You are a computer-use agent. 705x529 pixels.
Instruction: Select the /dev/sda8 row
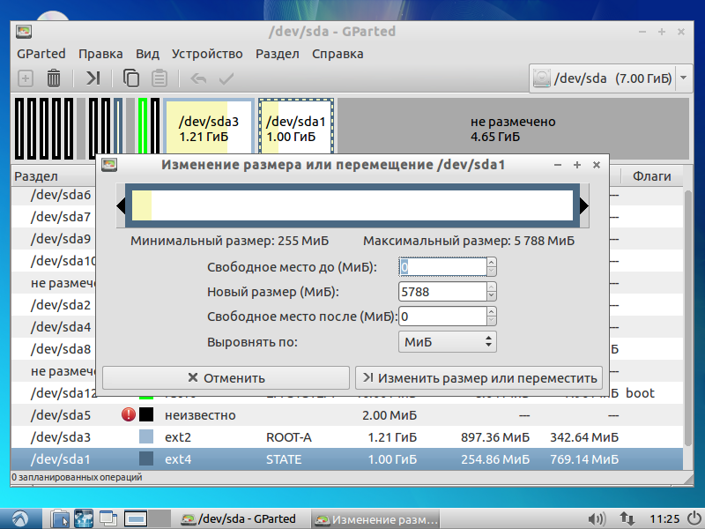[54, 349]
